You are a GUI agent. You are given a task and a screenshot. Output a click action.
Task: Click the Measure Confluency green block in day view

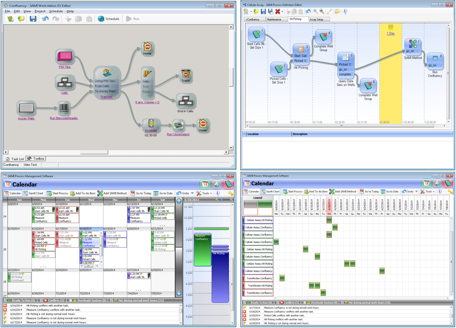[x=202, y=250]
